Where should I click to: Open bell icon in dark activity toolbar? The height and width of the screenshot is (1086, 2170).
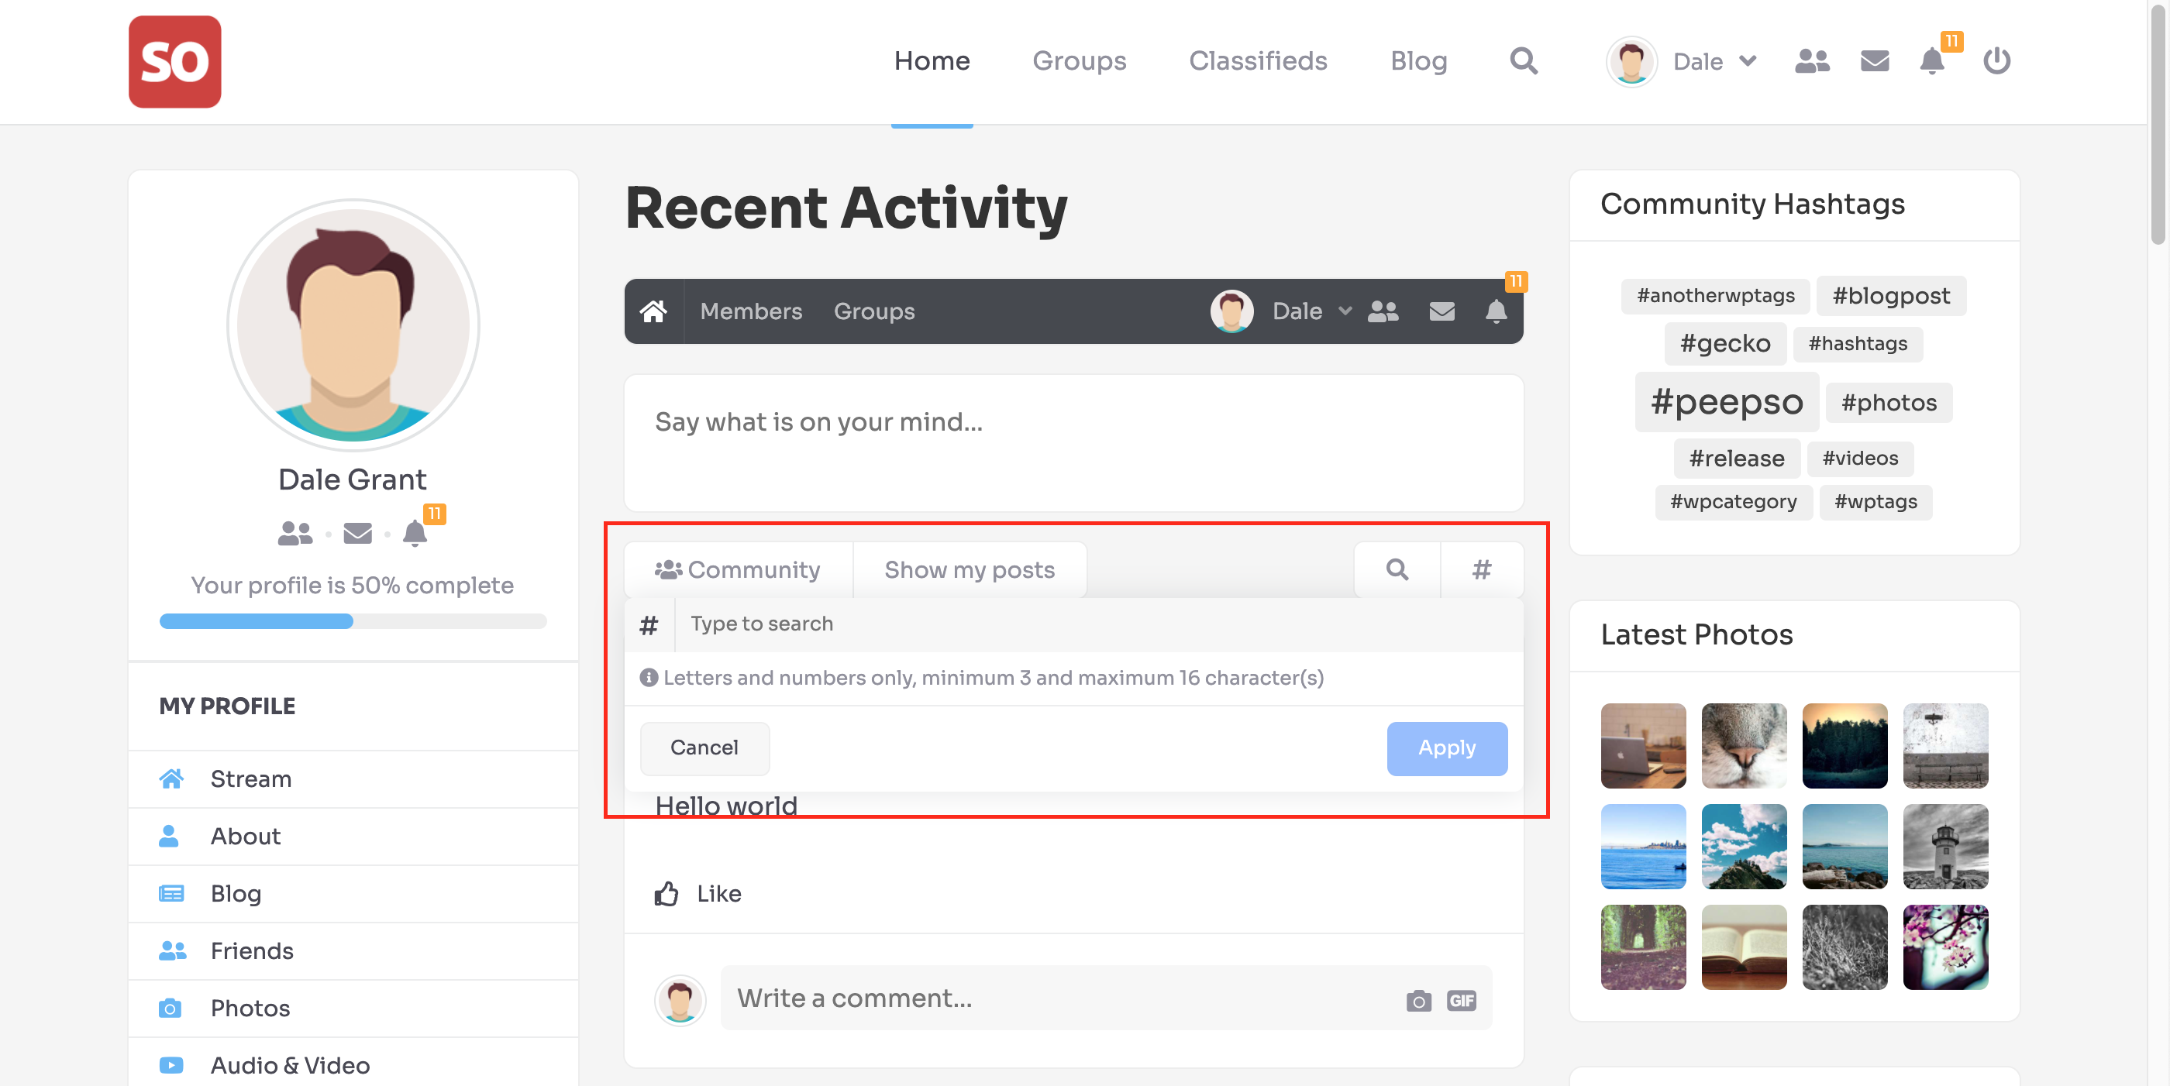tap(1496, 311)
